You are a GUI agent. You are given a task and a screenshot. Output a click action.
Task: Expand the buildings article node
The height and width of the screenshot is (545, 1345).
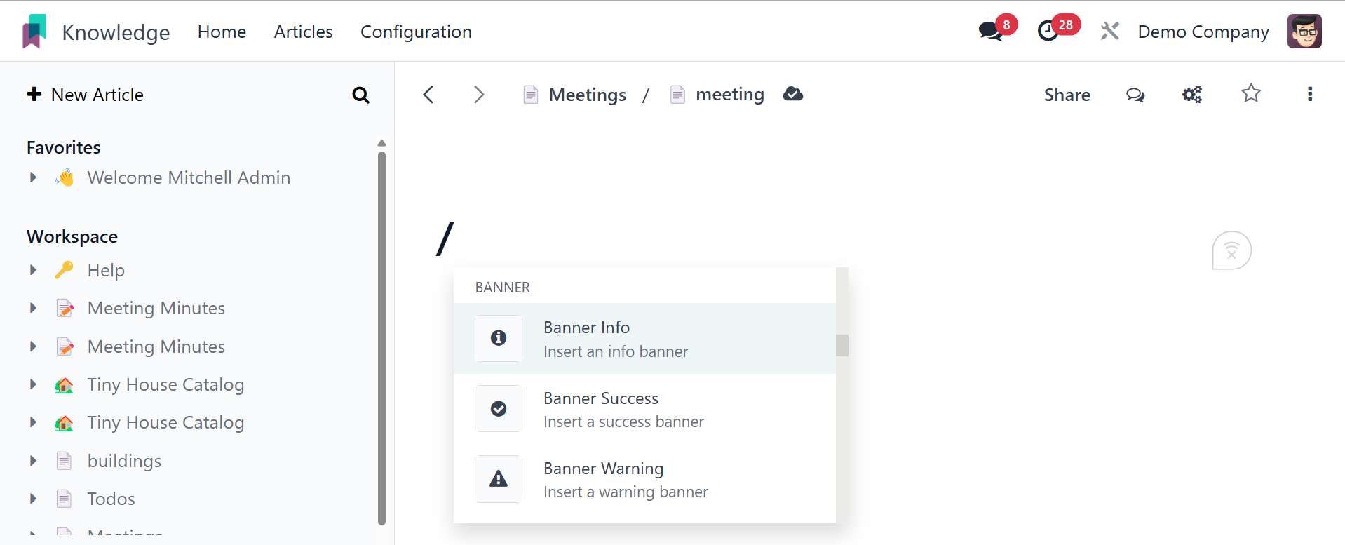click(x=33, y=461)
